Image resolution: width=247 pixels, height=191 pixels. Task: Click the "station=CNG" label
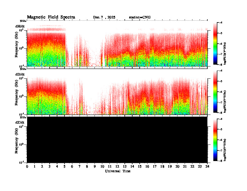click(x=140, y=17)
